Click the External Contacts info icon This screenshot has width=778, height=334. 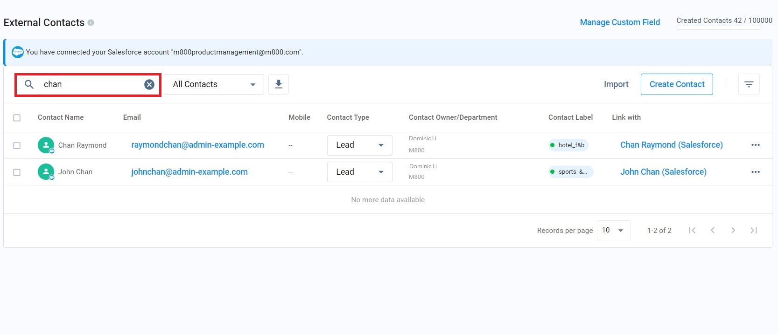coord(91,22)
